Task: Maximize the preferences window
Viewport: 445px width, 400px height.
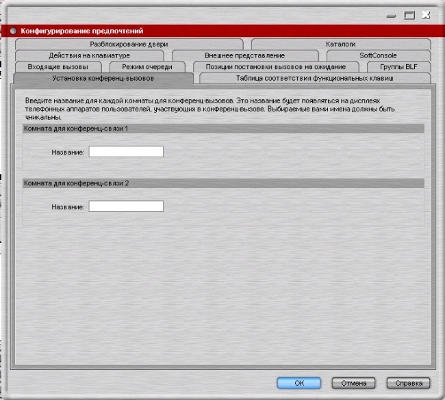Action: (x=409, y=15)
